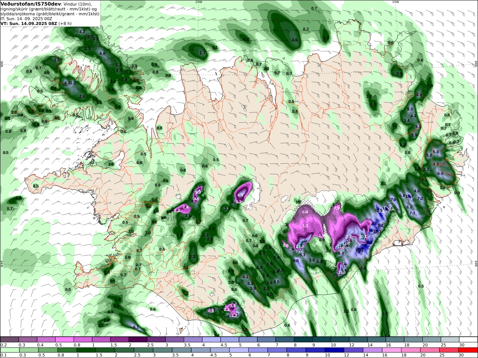Click the '6.4' value near the southern glacier
This screenshot has width=478, height=358.
click(341, 253)
